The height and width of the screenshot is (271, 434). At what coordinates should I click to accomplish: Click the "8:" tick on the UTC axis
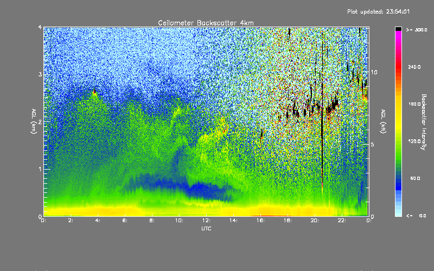(152, 221)
